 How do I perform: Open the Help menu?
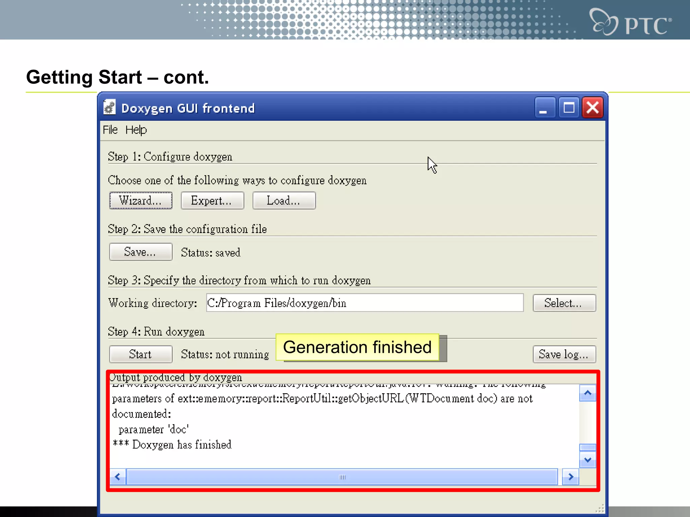[x=136, y=130]
